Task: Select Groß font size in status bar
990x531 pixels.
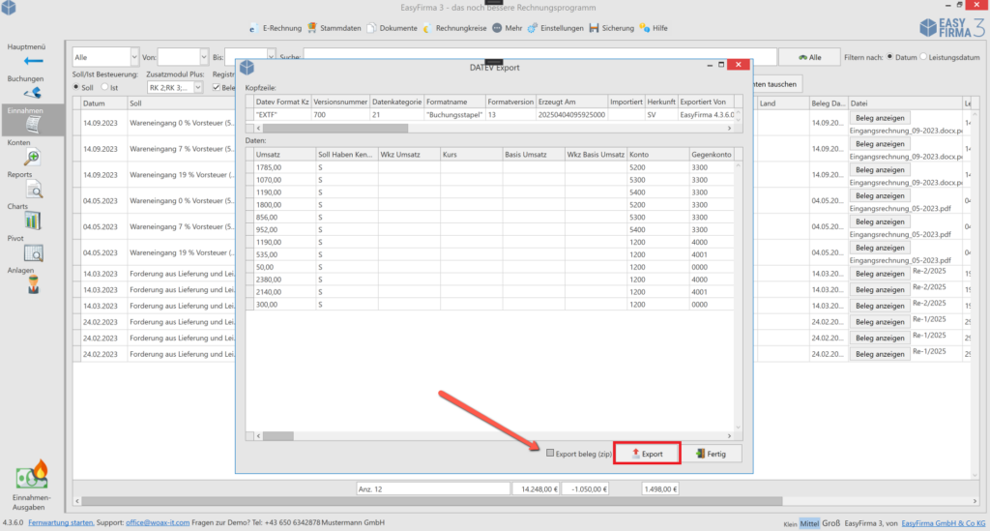Action: (830, 523)
